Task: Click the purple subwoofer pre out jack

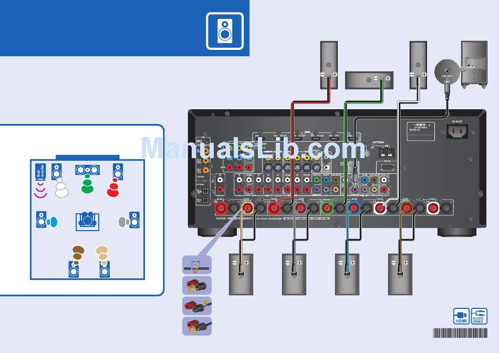Action: point(355,190)
